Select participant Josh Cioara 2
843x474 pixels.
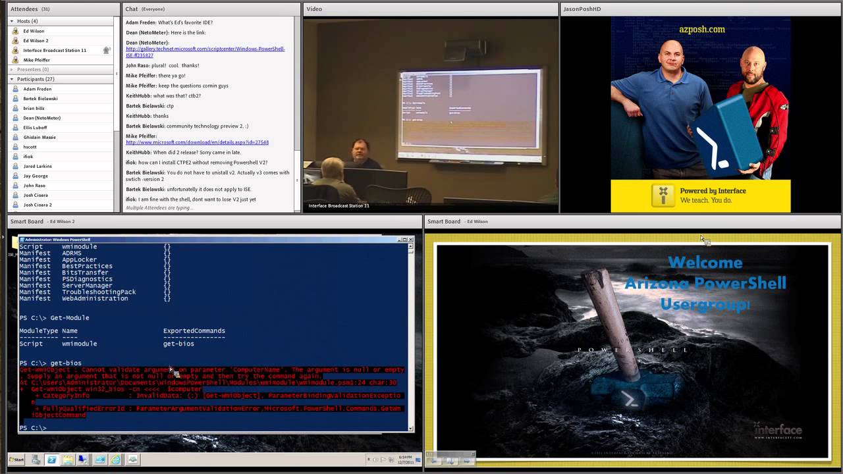37,205
